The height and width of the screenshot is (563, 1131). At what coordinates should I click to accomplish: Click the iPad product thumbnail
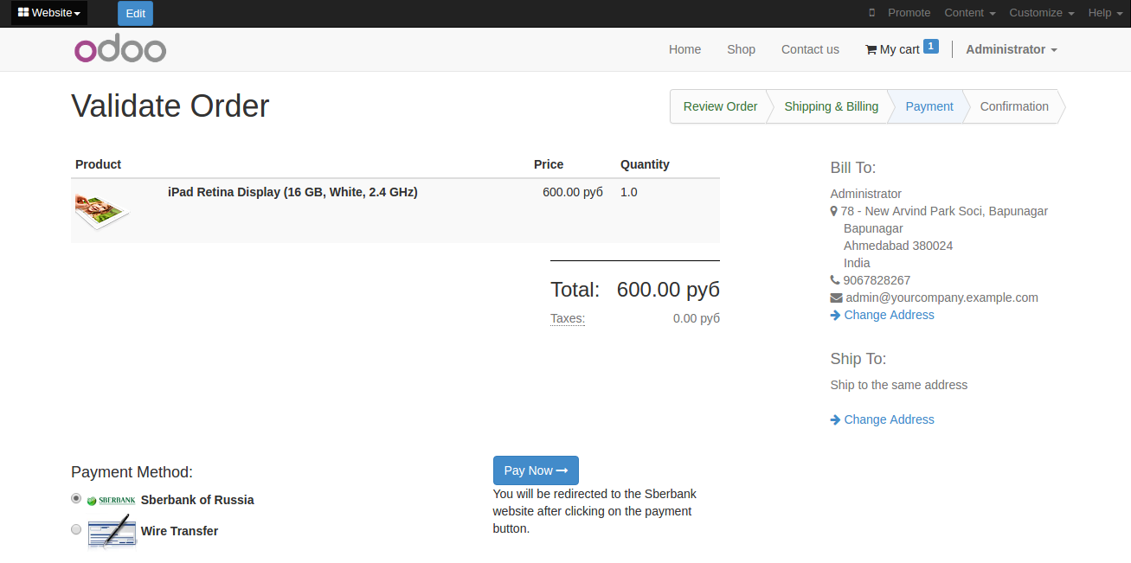click(102, 212)
